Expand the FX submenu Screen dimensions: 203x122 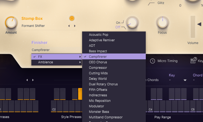[x=57, y=57]
